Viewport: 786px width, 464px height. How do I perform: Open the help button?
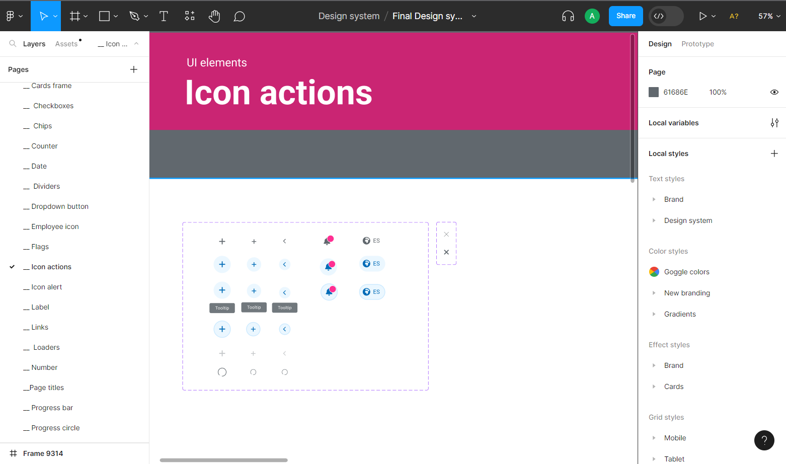(764, 440)
